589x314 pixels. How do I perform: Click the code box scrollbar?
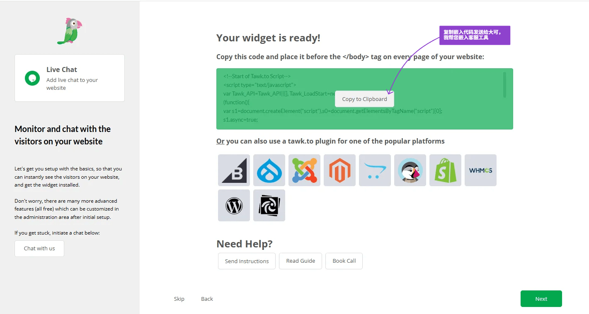click(x=504, y=85)
